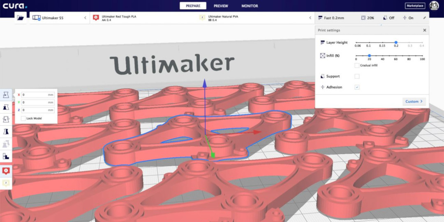Click the Y position input field

point(38,102)
